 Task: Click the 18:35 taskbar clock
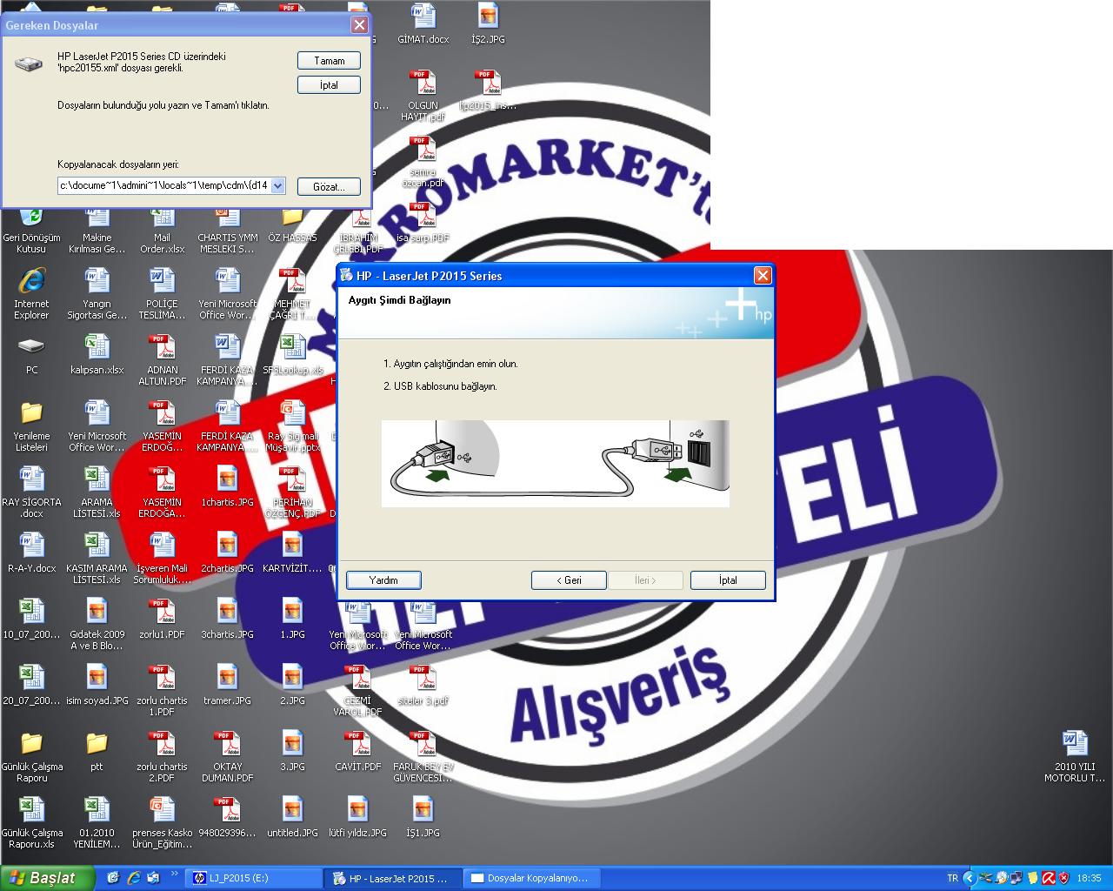(1089, 878)
